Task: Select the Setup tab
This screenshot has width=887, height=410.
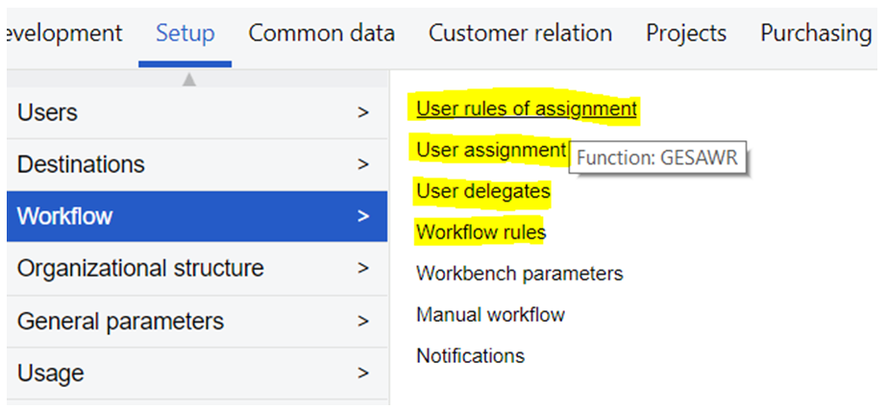Action: (x=185, y=33)
